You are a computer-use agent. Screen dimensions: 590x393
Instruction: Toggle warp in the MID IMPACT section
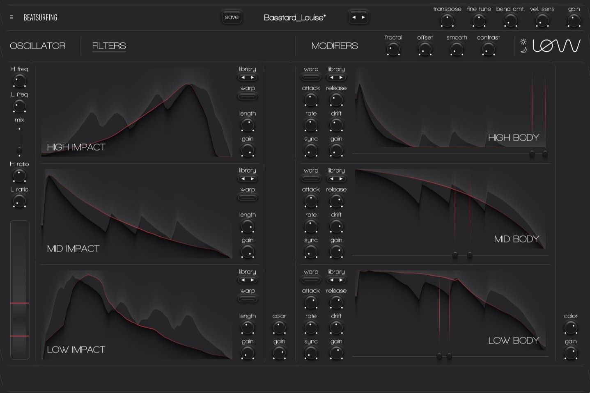tap(247, 197)
